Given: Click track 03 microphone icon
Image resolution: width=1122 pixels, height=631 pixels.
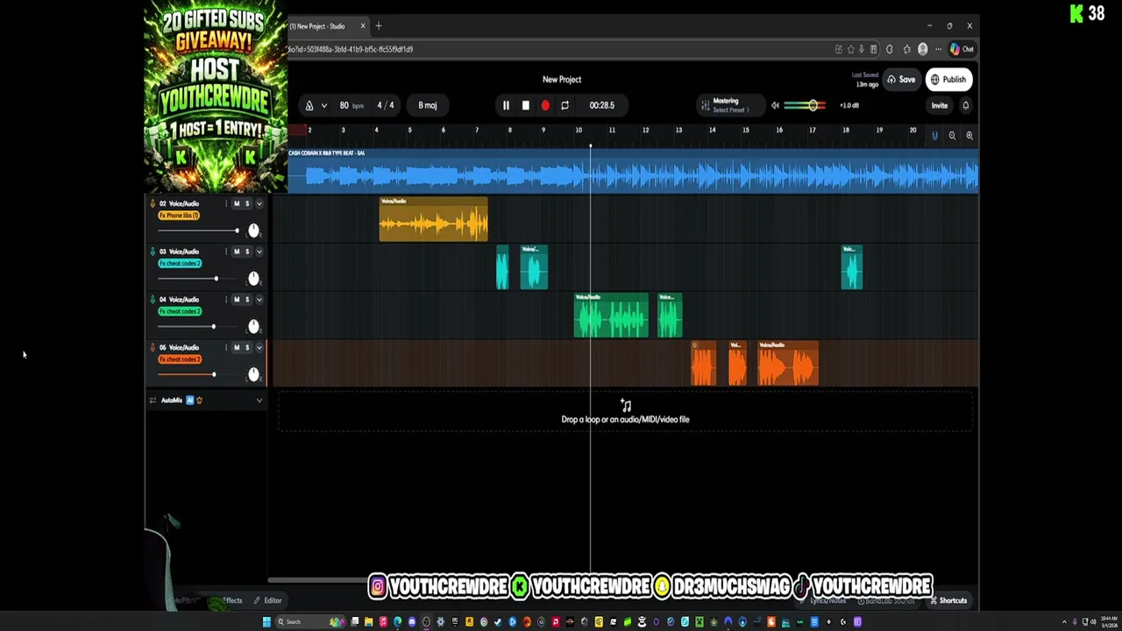Looking at the screenshot, I should 153,252.
